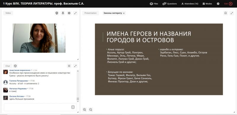Click the resize handle of chat panel

[x=78, y=112]
